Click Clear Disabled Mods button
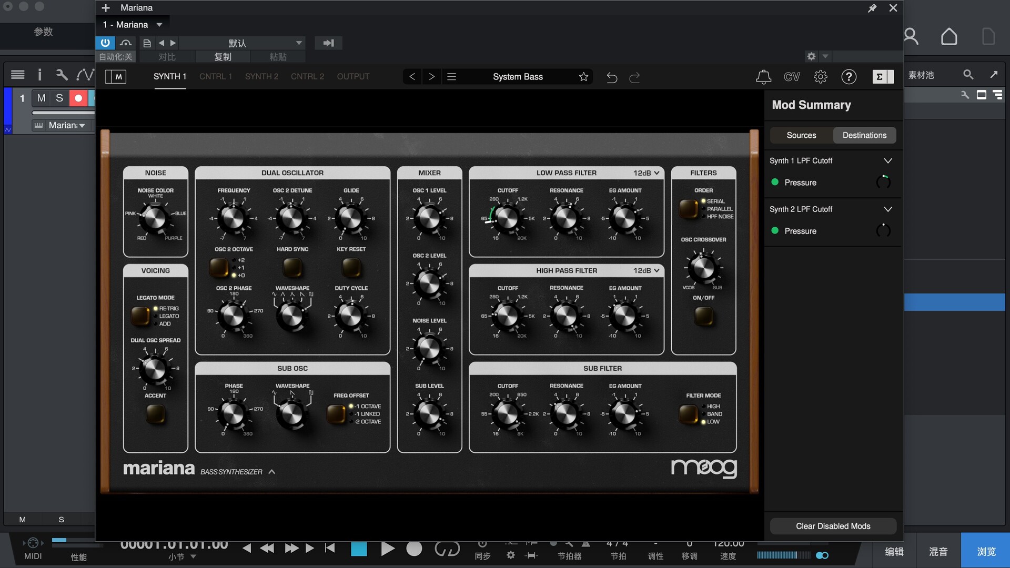 (833, 526)
